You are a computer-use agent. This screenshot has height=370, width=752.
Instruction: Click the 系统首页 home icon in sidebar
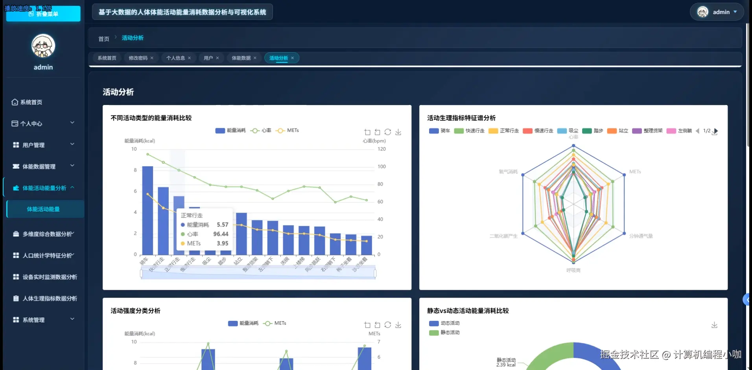(x=15, y=102)
